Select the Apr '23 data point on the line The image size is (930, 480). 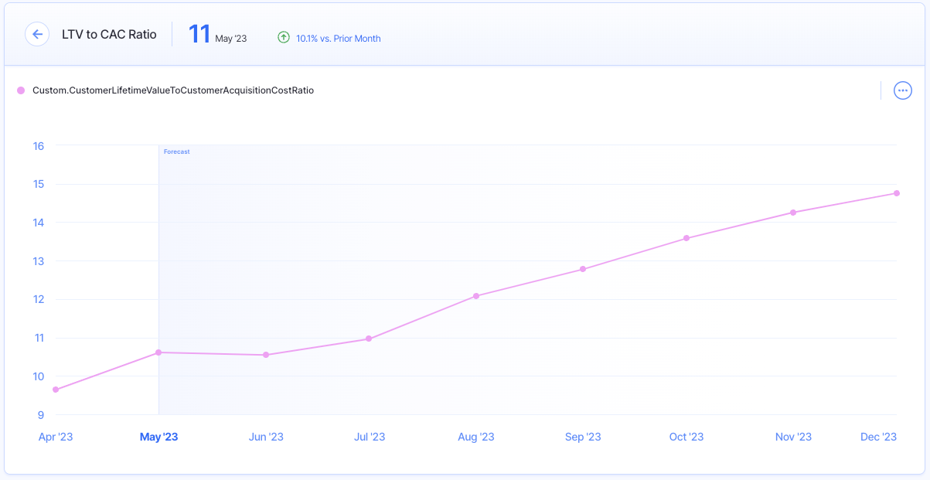pyautogui.click(x=56, y=390)
